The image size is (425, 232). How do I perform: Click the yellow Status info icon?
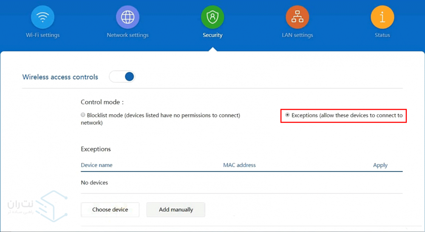[382, 17]
